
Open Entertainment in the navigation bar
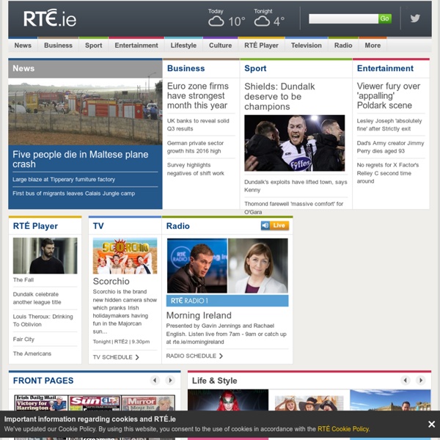pyautogui.click(x=136, y=45)
